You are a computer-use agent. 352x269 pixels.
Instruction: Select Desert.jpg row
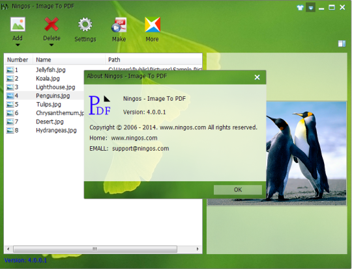point(50,122)
